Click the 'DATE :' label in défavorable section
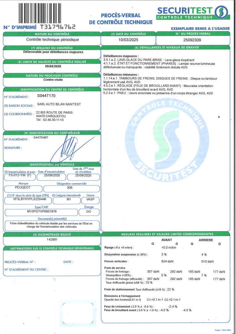Screen dimensions: 236x334 point(68,262)
